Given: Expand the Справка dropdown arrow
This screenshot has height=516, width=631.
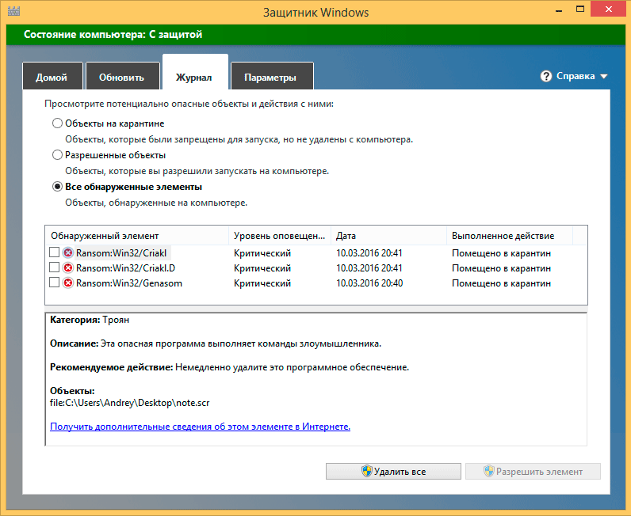Looking at the screenshot, I should point(604,77).
